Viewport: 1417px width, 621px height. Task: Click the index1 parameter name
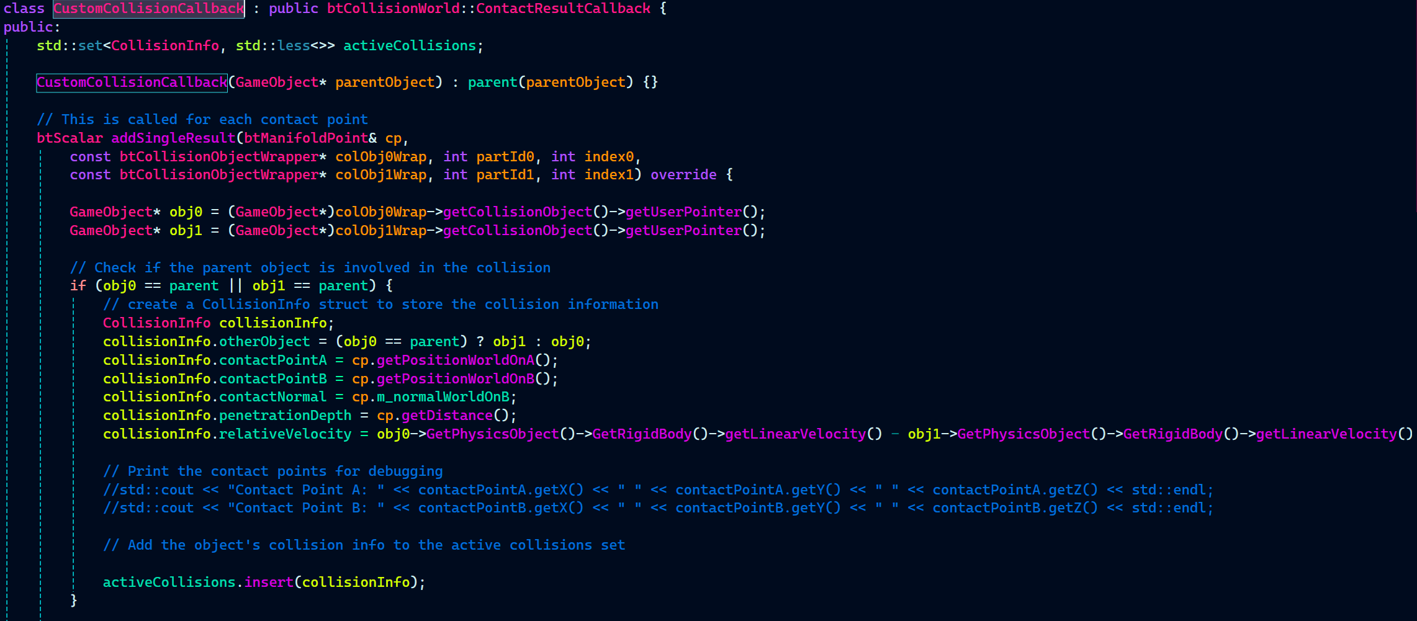609,175
